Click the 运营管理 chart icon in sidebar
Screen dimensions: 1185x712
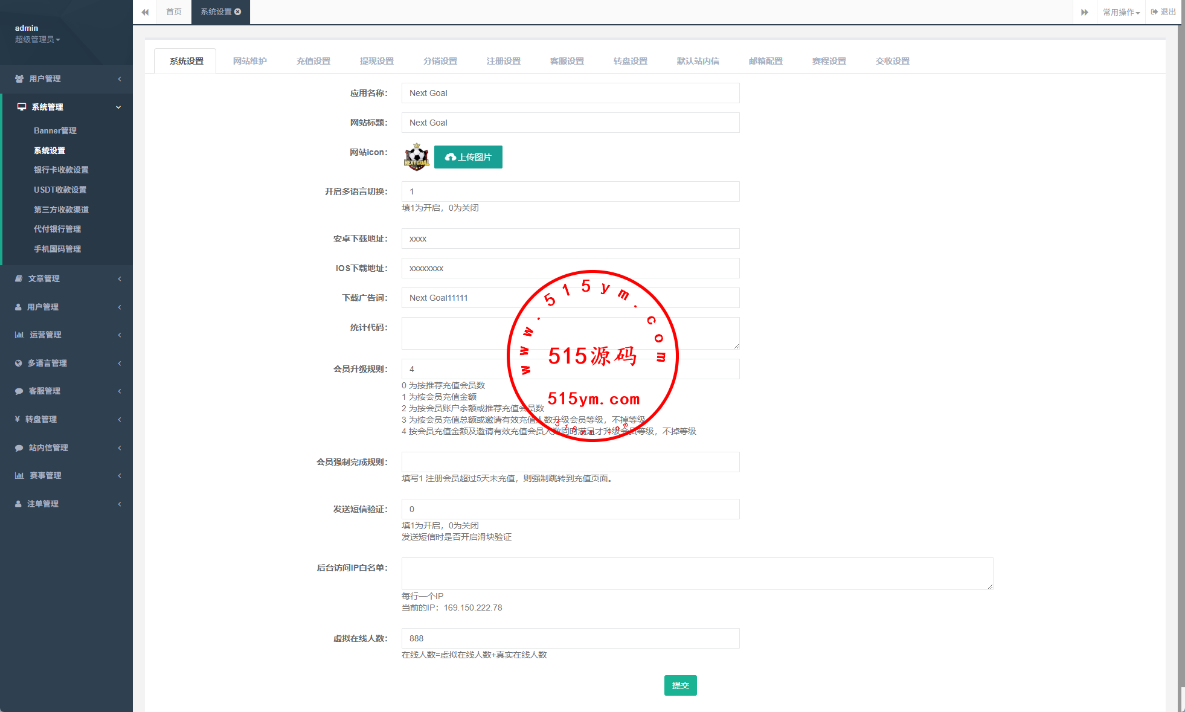pyautogui.click(x=19, y=335)
